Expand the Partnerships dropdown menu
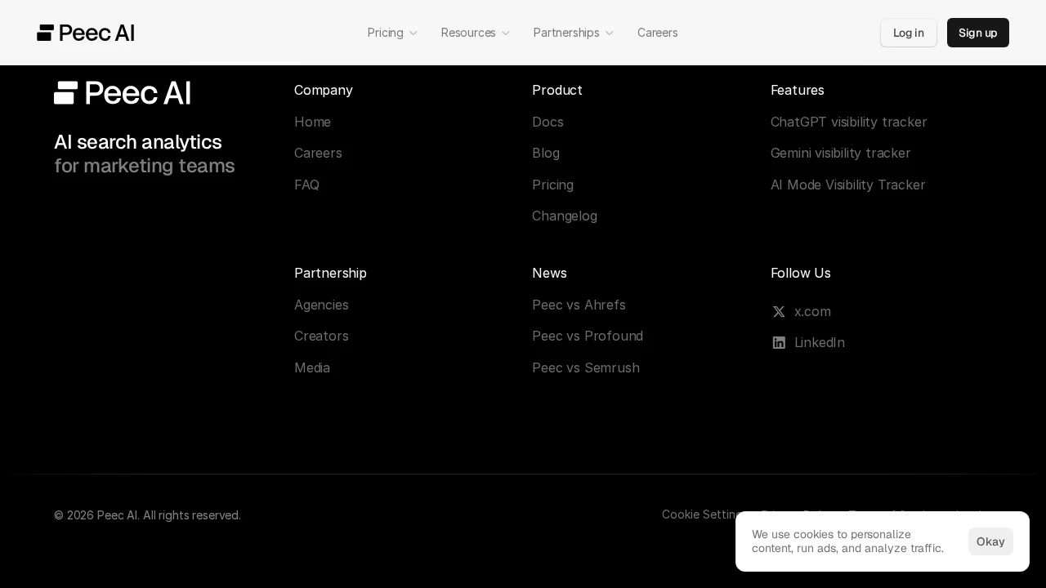This screenshot has height=588, width=1046. [573, 33]
